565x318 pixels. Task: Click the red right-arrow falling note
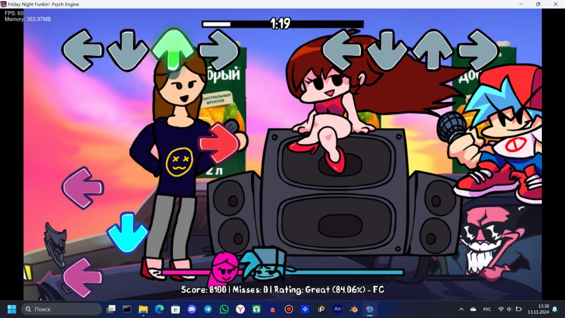pos(219,143)
